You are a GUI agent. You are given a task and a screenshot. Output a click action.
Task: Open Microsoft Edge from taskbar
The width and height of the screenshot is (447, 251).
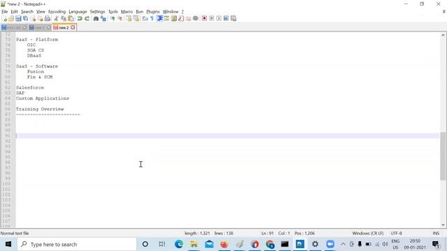[179, 244]
